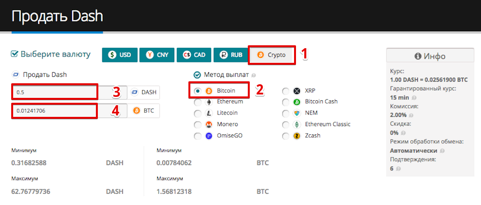
Task: Choose the Crypto currency tab
Action: pyautogui.click(x=272, y=55)
